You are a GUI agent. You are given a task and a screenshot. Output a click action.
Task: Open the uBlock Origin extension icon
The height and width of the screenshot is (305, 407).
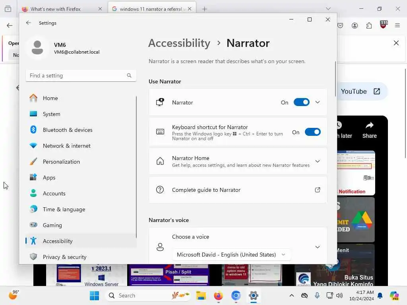click(x=384, y=25)
